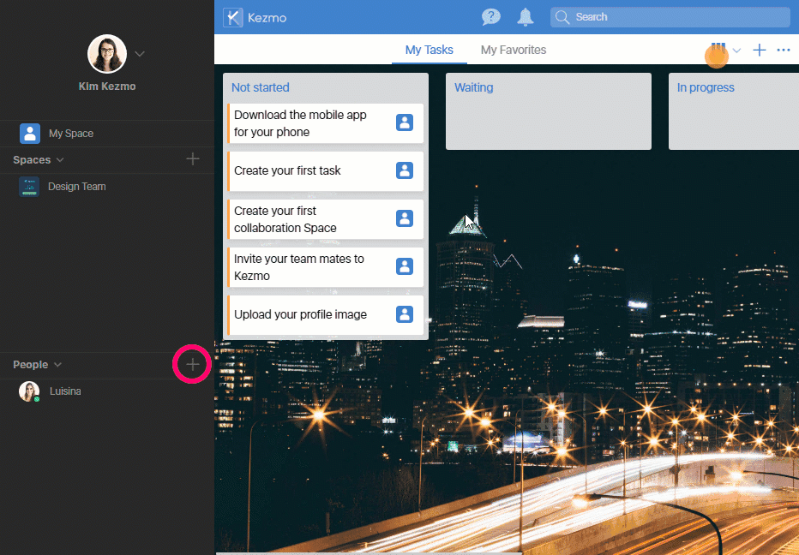Open the notifications bell
This screenshot has height=555, width=799.
(x=526, y=17)
